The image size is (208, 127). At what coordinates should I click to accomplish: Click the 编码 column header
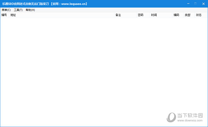click(178, 15)
